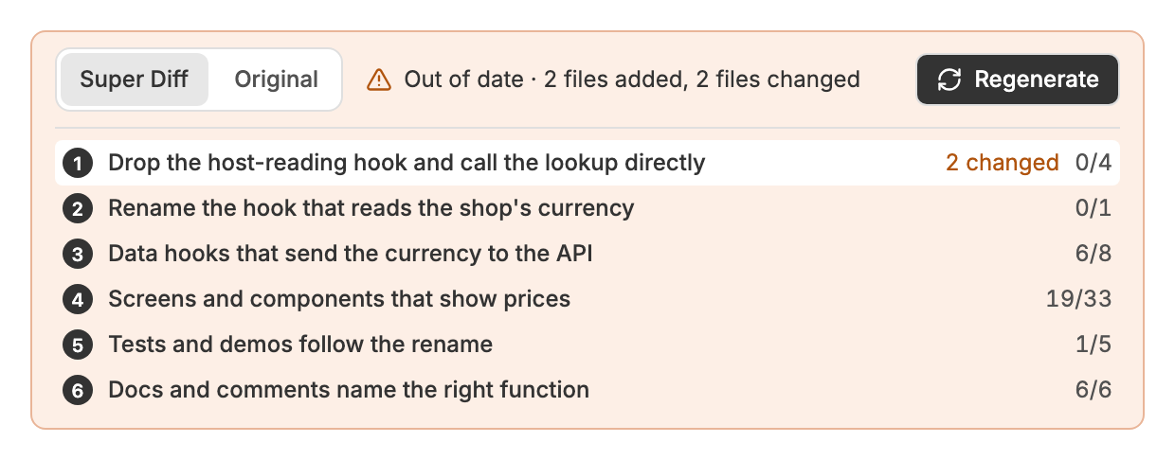Click the out of date status message

[x=632, y=80]
